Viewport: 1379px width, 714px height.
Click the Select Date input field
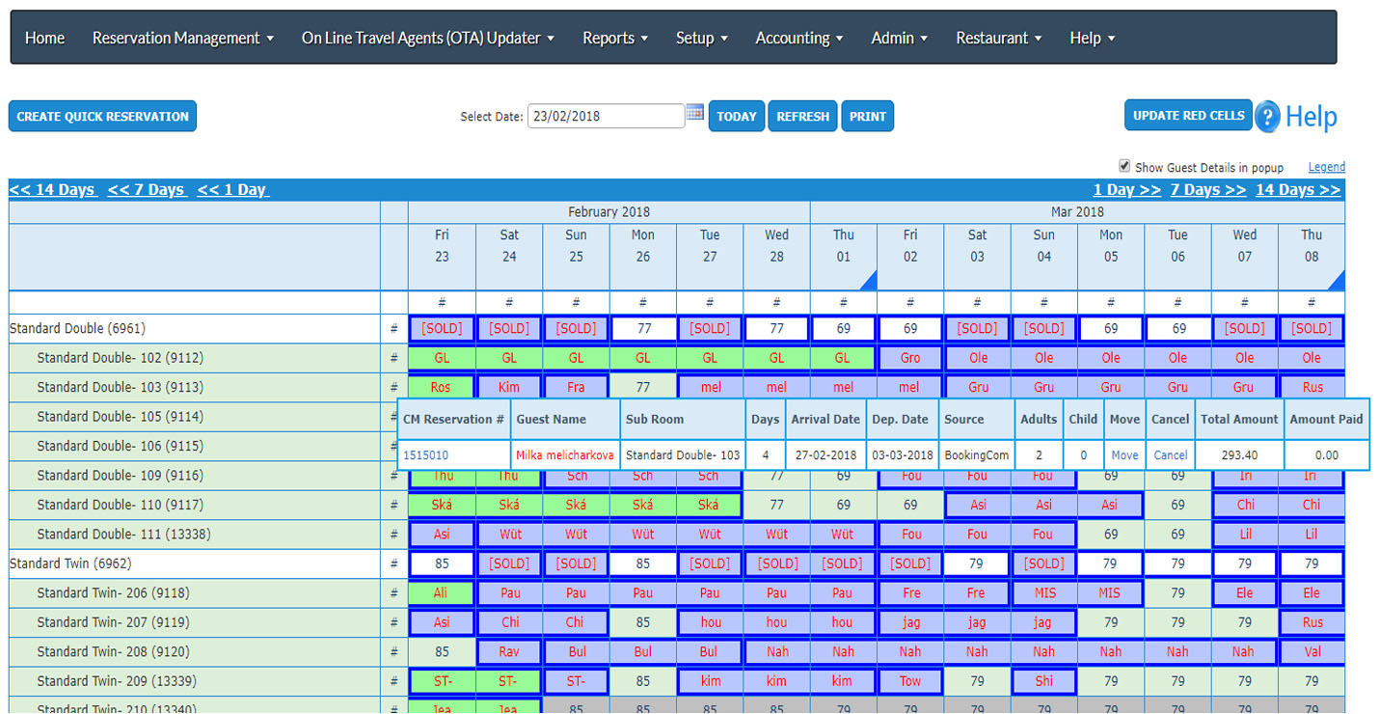(606, 116)
